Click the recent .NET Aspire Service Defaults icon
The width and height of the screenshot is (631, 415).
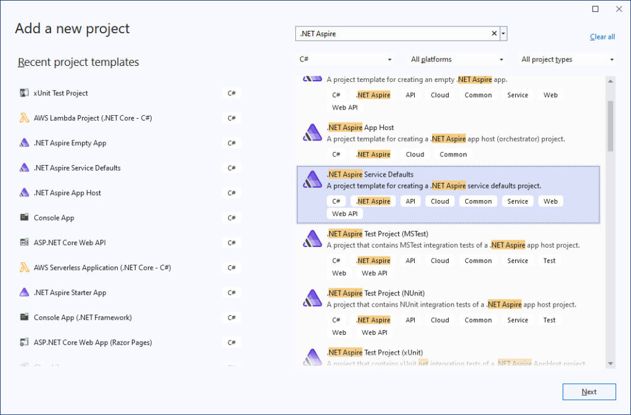click(x=24, y=167)
